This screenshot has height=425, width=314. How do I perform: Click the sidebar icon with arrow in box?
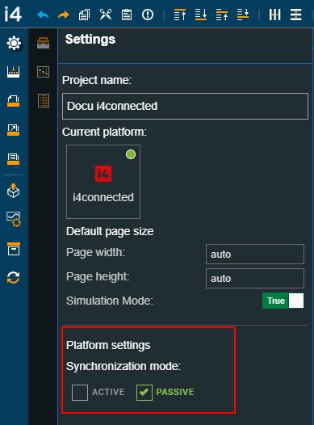(x=13, y=130)
